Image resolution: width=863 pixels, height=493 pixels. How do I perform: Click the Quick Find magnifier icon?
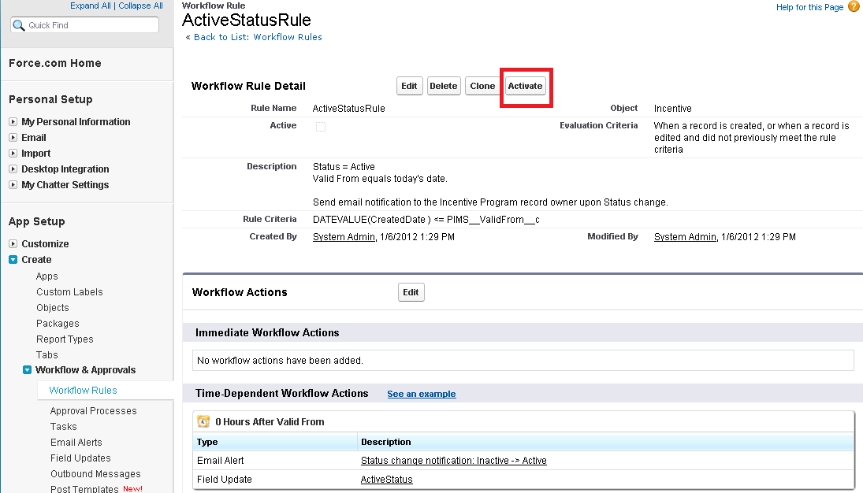[x=19, y=25]
